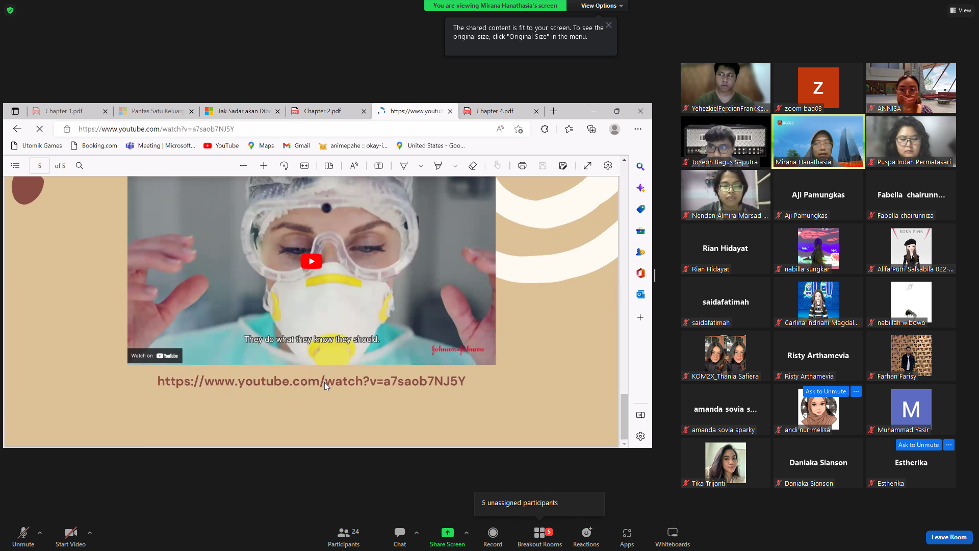Open more options for andi nur melisa
Screen dimensions: 979x551
[x=856, y=391]
